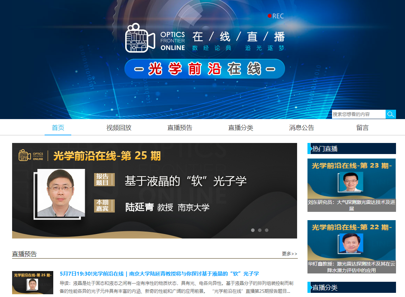The width and height of the screenshot is (405, 297).
Task: Open the 直播分类 navigation menu item
Action: [x=241, y=128]
